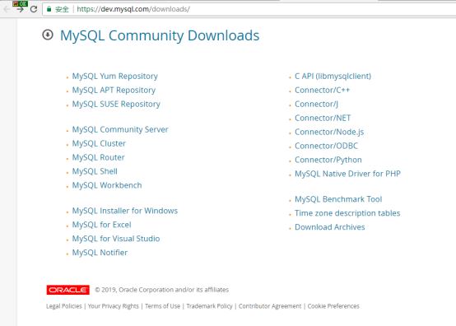The width and height of the screenshot is (456, 326).
Task: Open Connector/Node.js link
Action: (329, 132)
